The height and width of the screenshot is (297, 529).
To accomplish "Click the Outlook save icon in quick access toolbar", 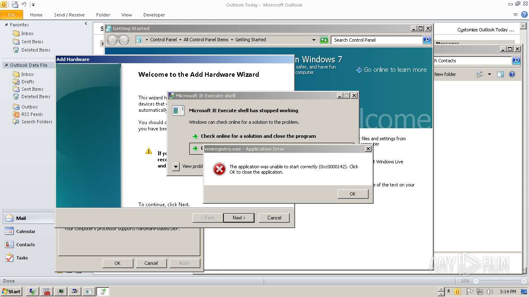I will (15, 5).
